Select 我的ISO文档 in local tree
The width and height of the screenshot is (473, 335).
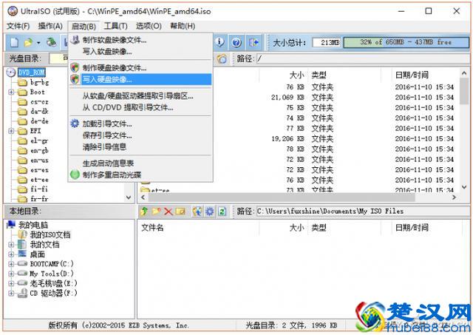tap(50, 235)
